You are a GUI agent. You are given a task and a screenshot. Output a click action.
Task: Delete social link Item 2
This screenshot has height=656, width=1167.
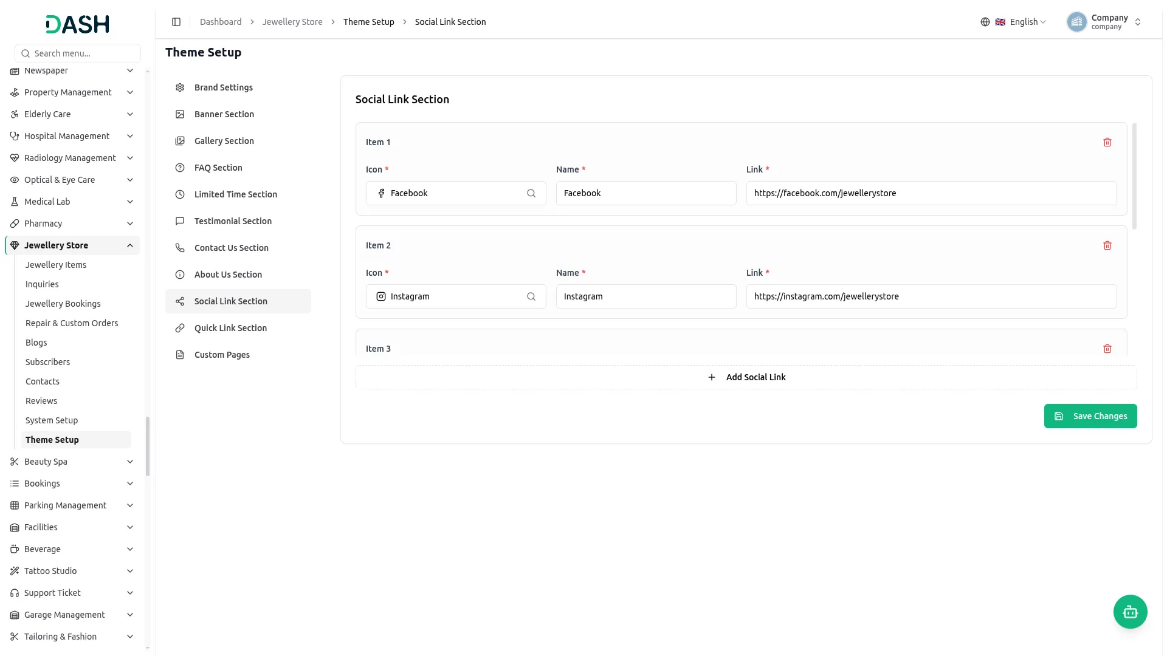(x=1107, y=245)
